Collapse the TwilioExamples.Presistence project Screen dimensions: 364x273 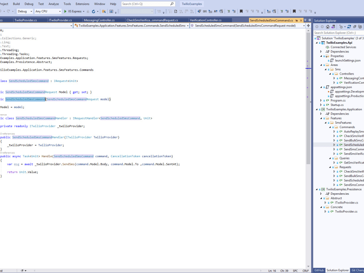[317, 189]
